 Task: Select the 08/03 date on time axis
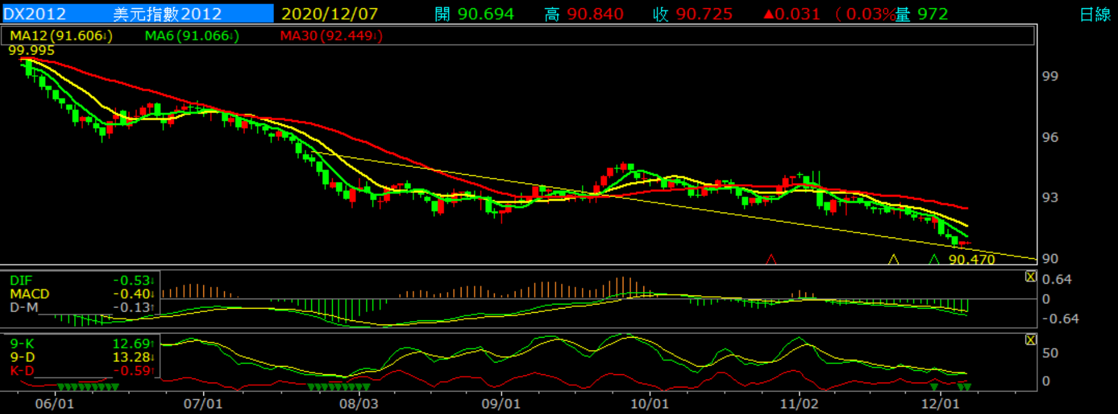[358, 404]
